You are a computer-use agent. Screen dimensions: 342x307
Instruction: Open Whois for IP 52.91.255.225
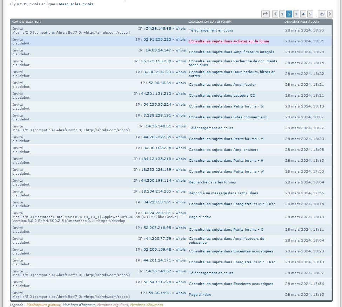click(181, 40)
